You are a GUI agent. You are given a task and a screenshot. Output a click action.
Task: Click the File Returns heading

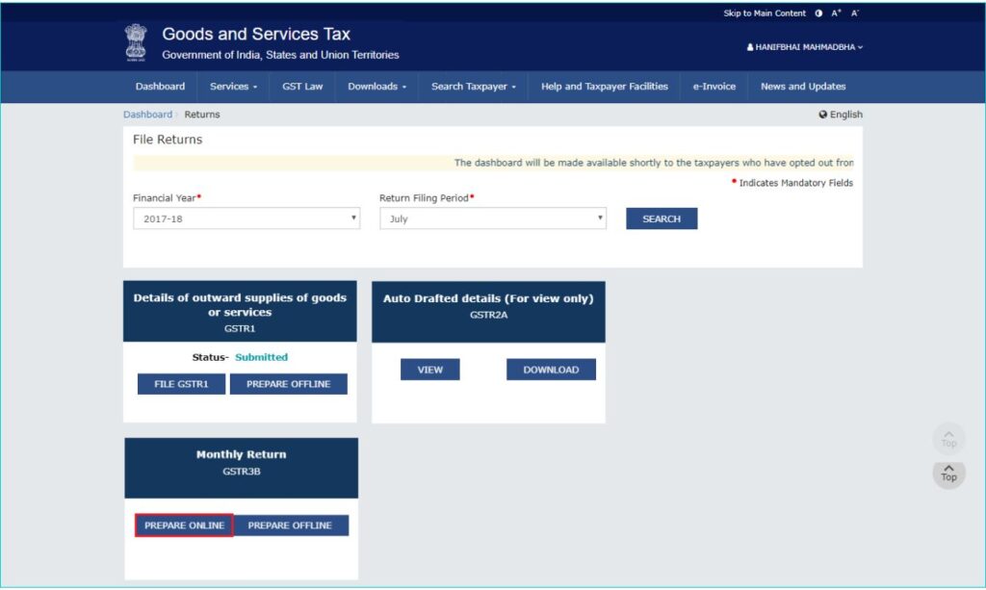click(x=168, y=140)
